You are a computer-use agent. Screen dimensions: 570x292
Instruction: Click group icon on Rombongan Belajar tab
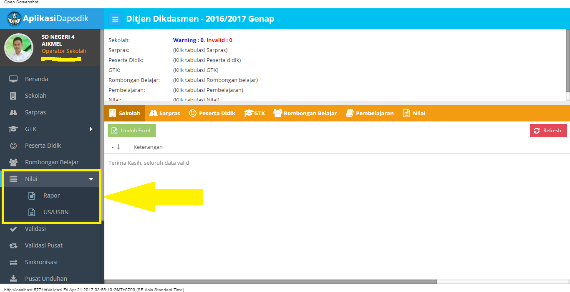click(278, 113)
